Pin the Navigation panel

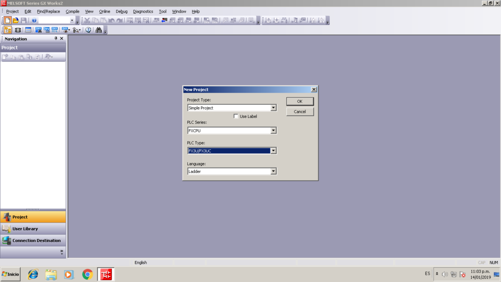[x=56, y=38]
